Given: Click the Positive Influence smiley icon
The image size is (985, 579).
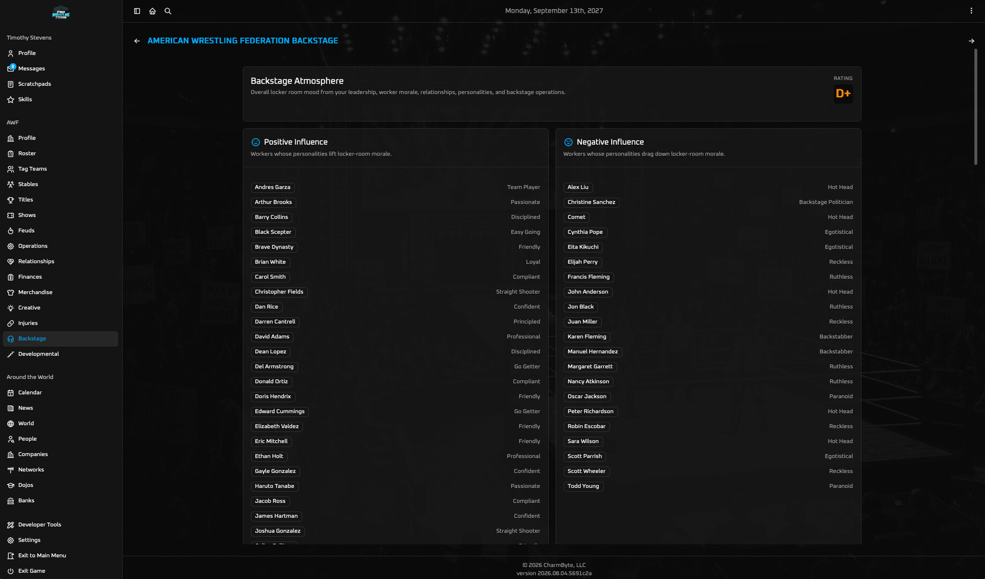Looking at the screenshot, I should click(x=256, y=143).
